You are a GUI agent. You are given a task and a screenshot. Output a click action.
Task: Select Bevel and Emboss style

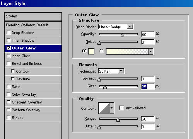click(x=33, y=64)
